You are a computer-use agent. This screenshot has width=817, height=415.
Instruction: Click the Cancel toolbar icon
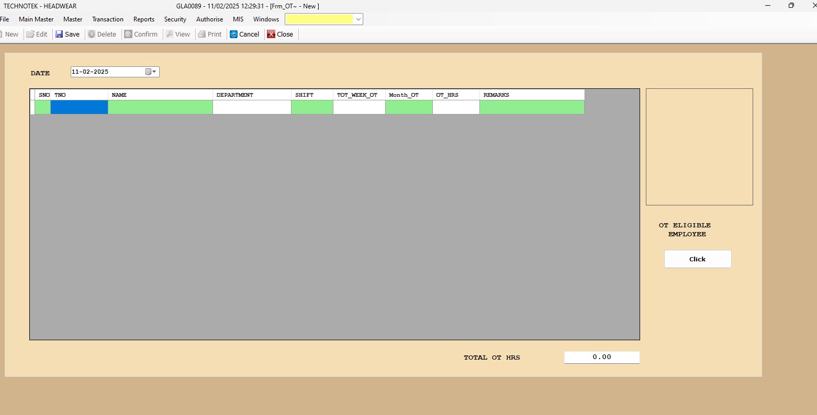pos(234,34)
